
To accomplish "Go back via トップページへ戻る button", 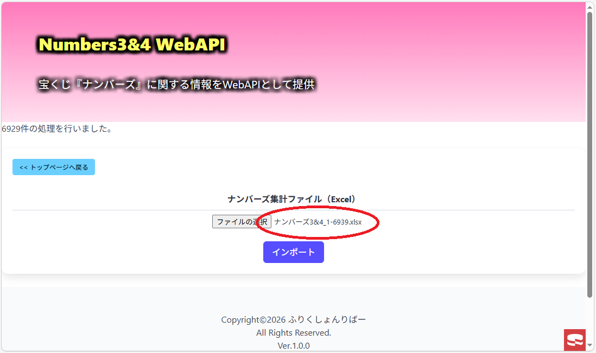I will point(54,167).
